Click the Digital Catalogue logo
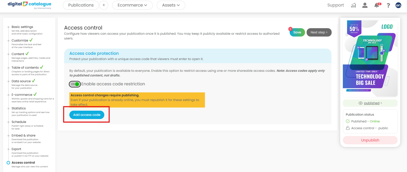The image size is (407, 172). 29,5
